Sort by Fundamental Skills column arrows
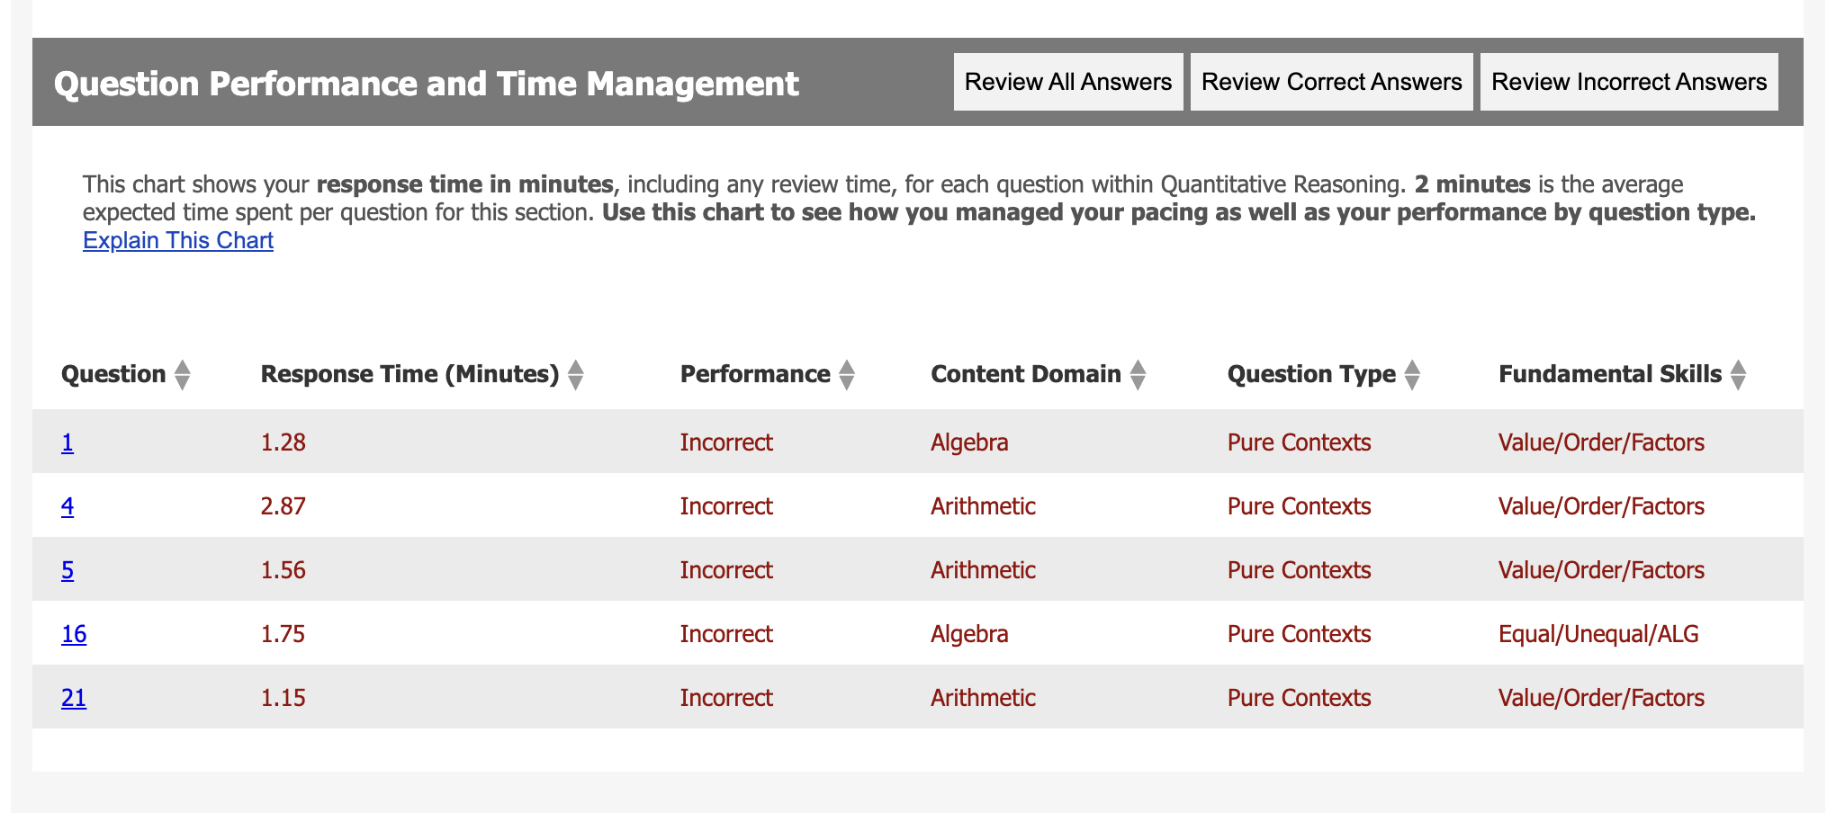Viewport: 1845px width, 813px height. tap(1738, 374)
